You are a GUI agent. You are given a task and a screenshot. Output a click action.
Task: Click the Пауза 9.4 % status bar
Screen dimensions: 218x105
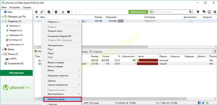tap(150, 21)
